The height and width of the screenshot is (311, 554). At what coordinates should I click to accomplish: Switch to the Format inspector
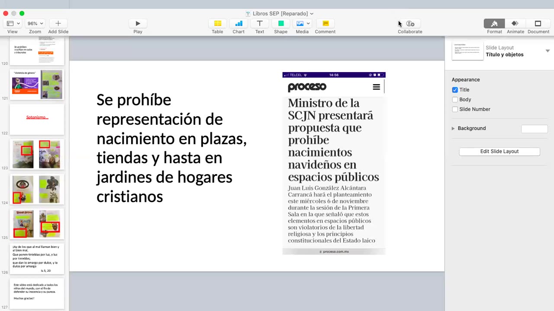point(494,23)
